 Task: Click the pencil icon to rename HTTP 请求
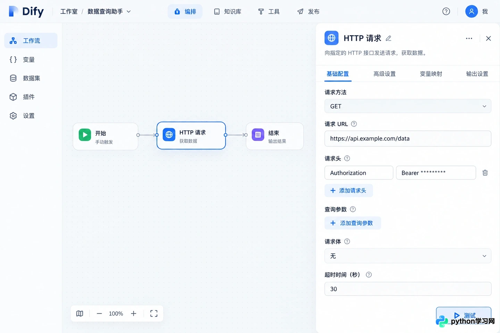[x=389, y=38]
